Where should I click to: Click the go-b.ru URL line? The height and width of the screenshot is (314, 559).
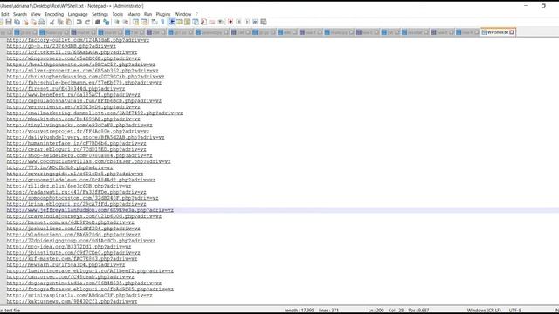(61, 46)
